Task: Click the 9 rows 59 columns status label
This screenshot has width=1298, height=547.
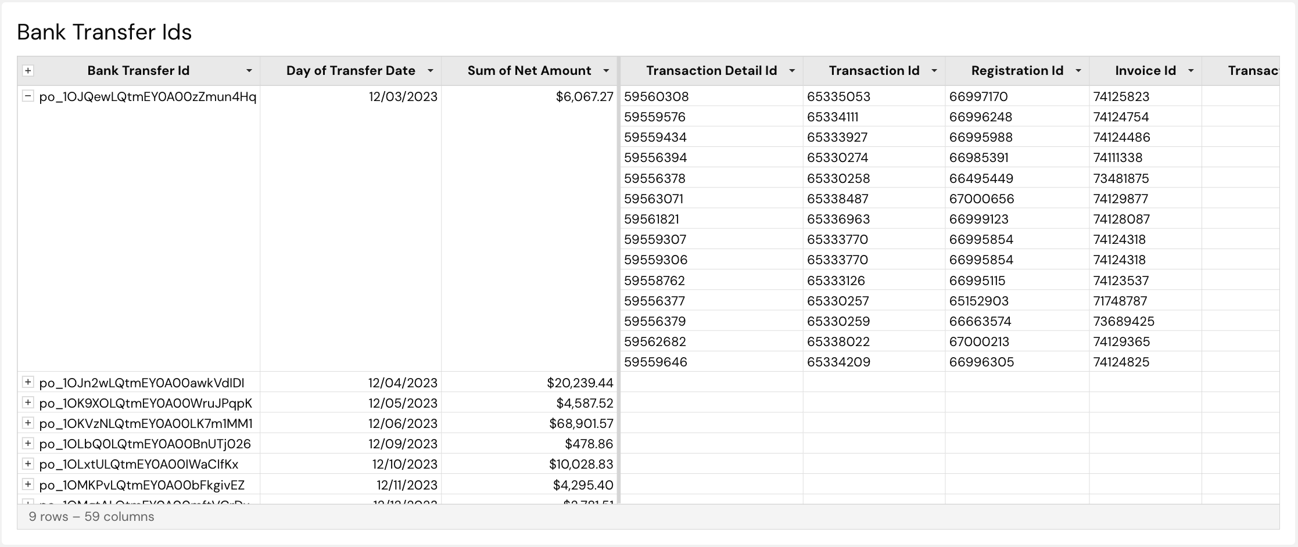Action: click(x=91, y=516)
